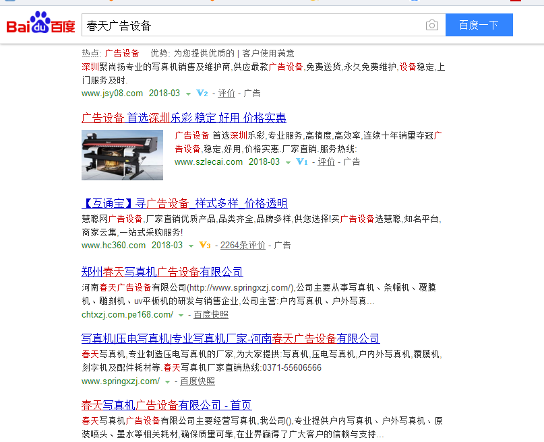
Task: Expand dropdown arrow next to www.szlecai.com
Action: [288, 162]
